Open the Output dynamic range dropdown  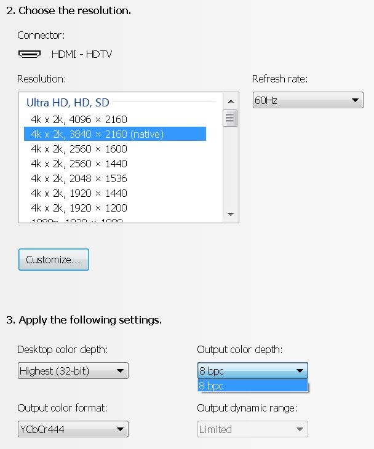point(252,429)
